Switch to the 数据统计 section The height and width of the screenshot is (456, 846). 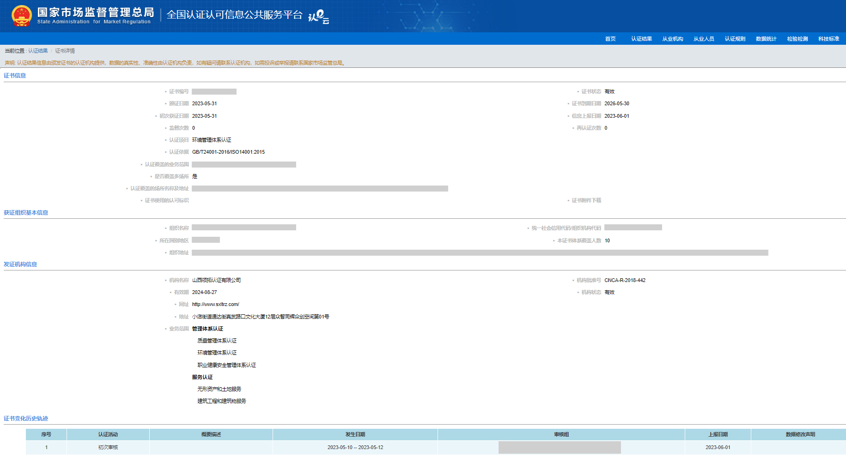point(766,39)
